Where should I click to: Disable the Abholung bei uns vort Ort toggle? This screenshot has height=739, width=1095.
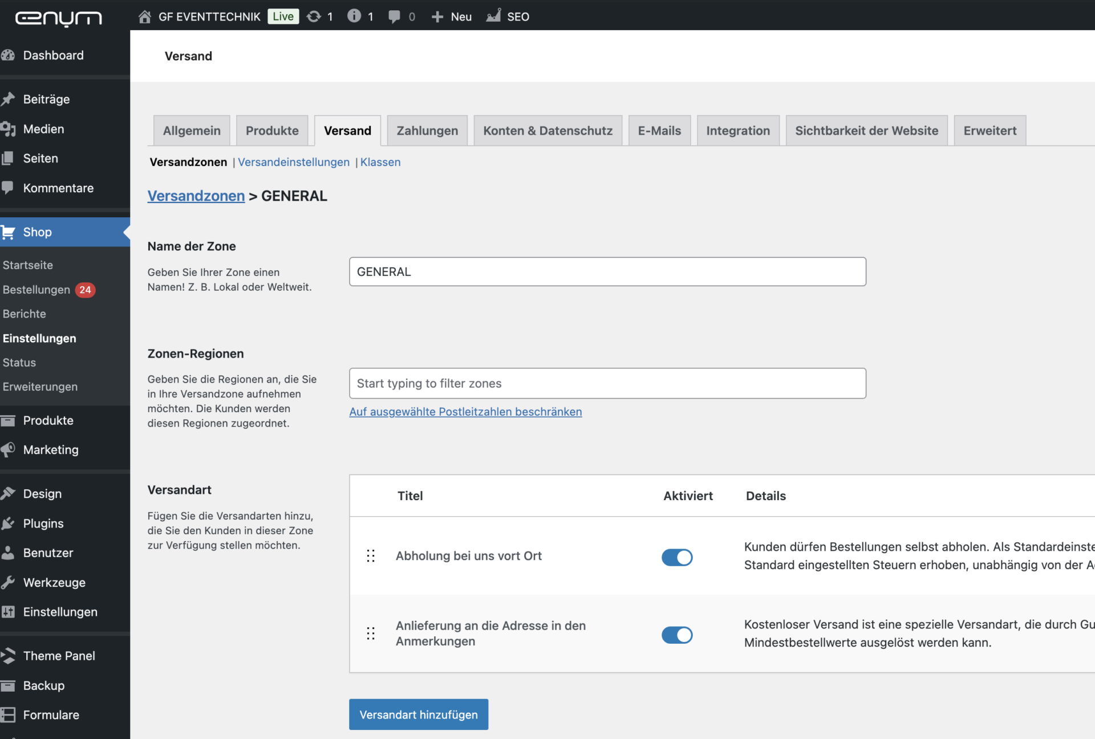coord(677,557)
